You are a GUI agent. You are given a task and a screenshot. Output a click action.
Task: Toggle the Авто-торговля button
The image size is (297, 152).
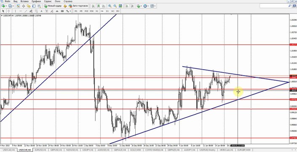(x=78, y=6)
